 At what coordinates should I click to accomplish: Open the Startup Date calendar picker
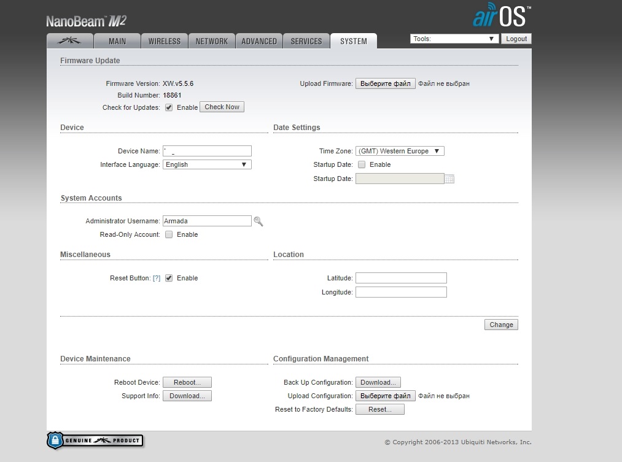[449, 179]
